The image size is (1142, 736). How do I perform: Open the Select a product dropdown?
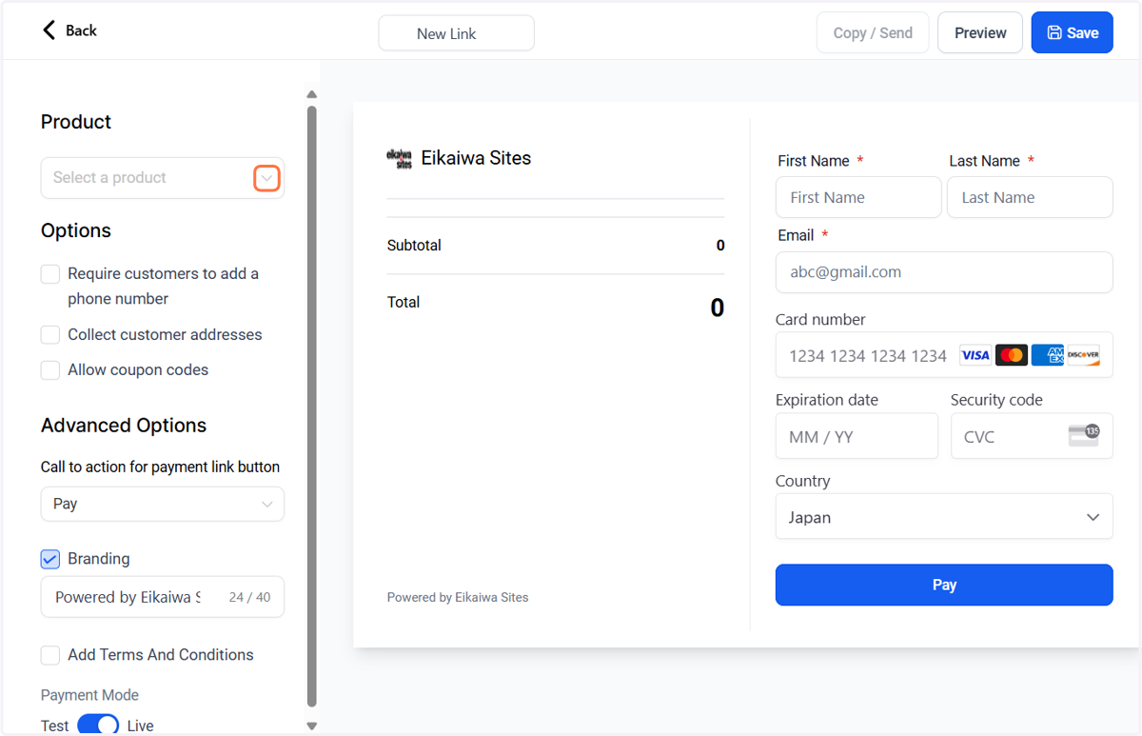click(x=162, y=178)
